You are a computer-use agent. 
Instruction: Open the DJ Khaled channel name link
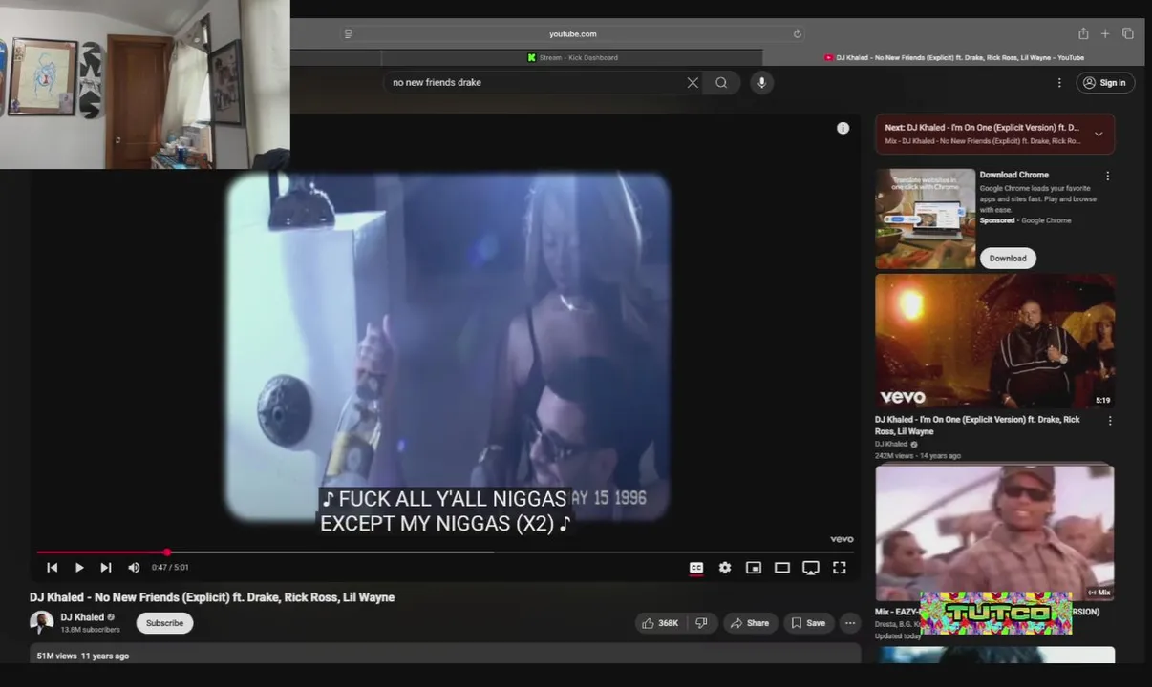pos(82,617)
